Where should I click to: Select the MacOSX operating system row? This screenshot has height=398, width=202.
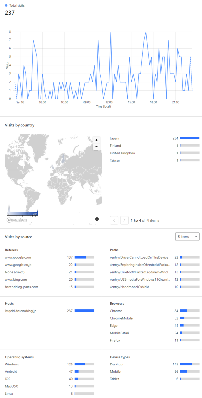pos(50,386)
